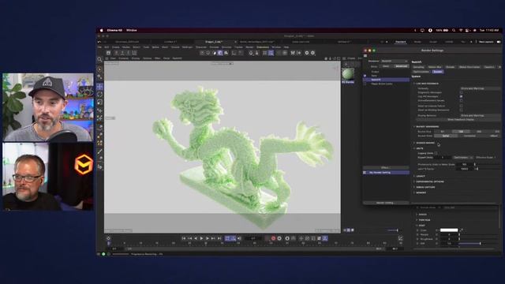Set bucket size to 256

(x=479, y=132)
